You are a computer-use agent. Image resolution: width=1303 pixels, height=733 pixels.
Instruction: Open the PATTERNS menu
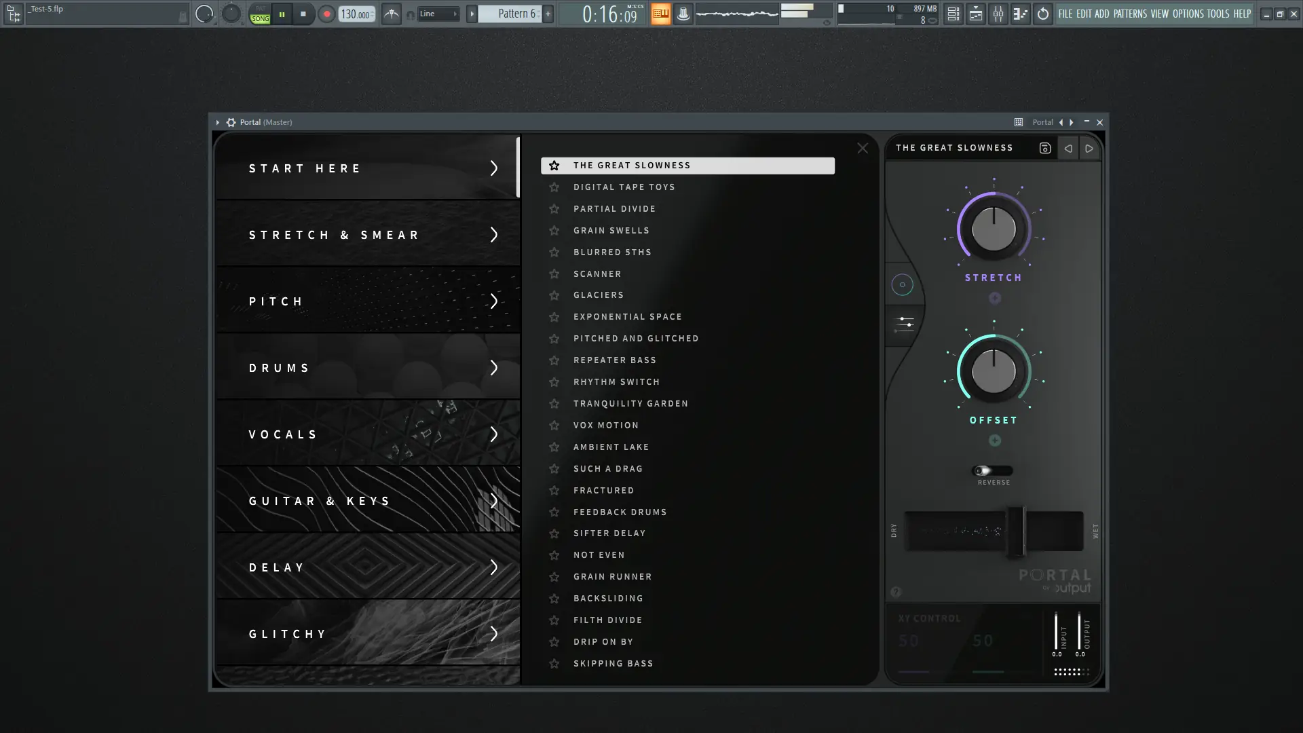(1129, 14)
